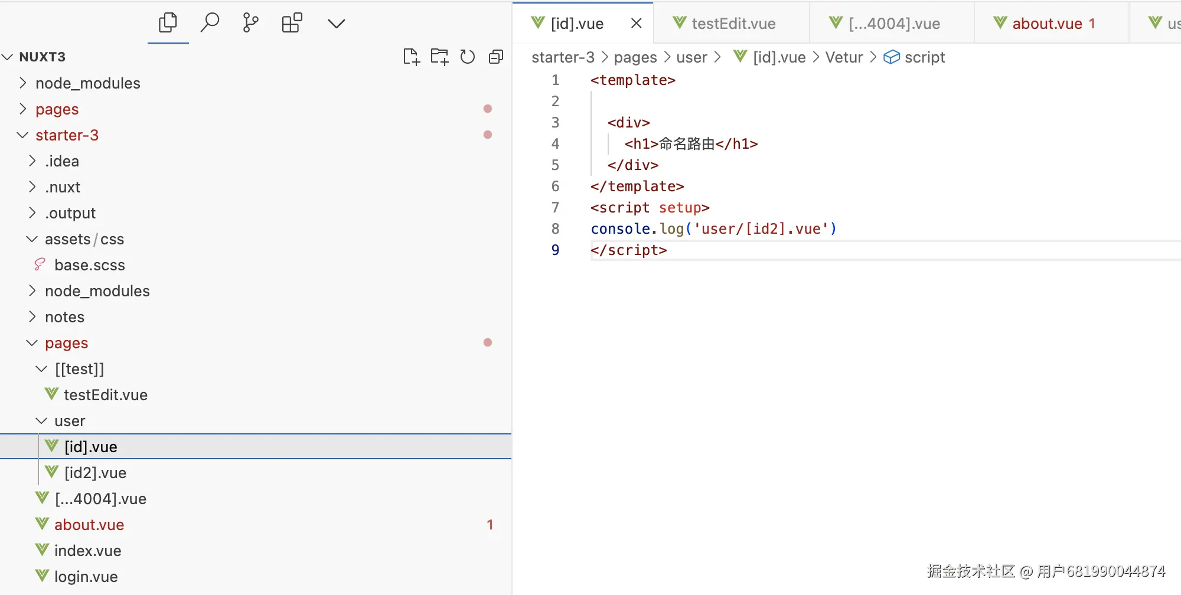Click Vetur in the breadcrumb

[x=844, y=57]
